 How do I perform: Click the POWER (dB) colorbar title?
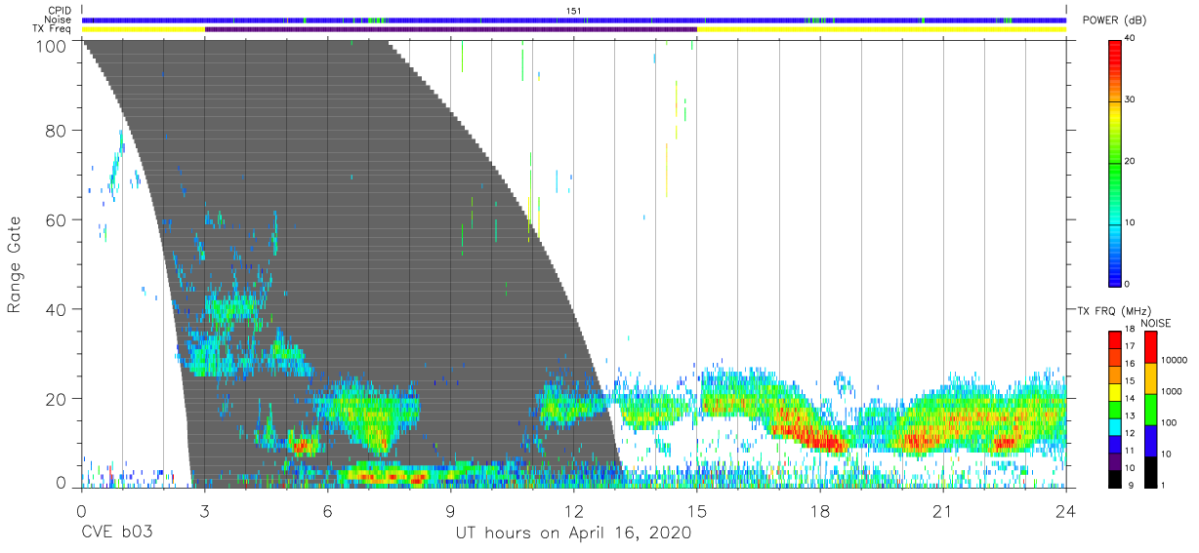[x=1114, y=20]
